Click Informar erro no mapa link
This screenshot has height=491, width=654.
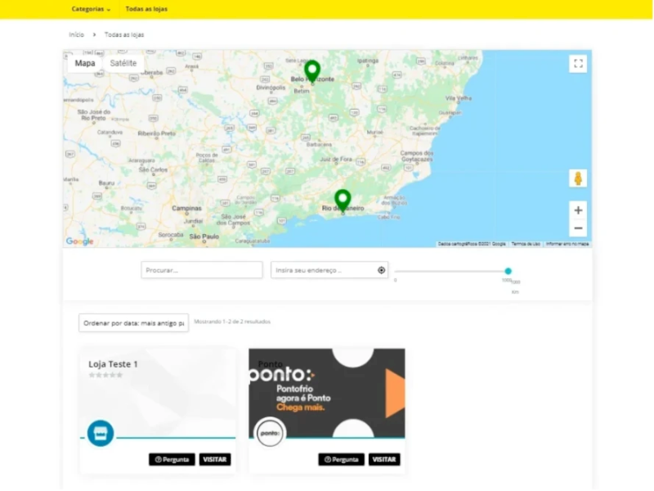coord(567,244)
